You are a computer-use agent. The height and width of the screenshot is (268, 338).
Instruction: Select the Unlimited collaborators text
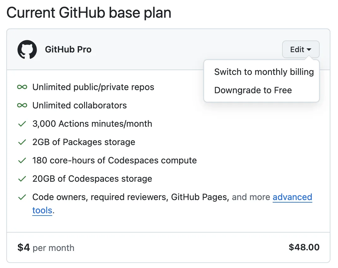[80, 106]
